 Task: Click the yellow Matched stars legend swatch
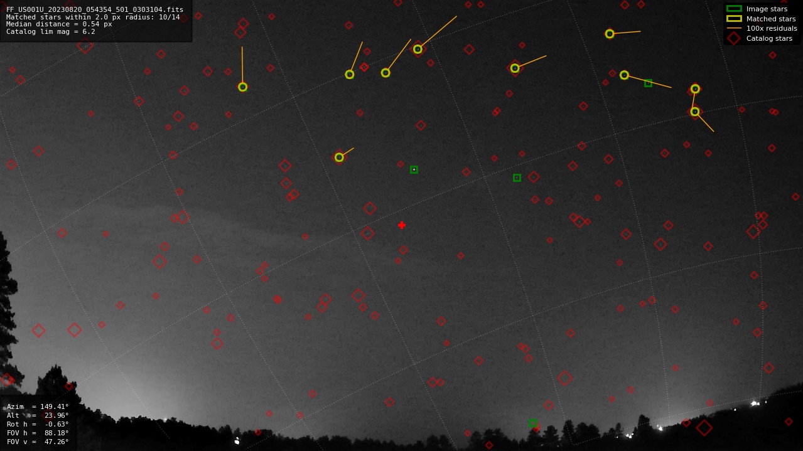tap(734, 19)
